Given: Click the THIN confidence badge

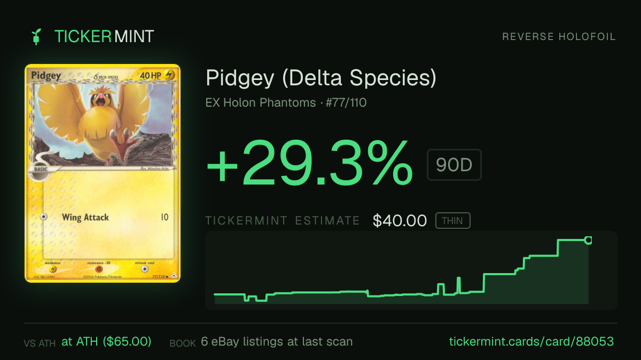Looking at the screenshot, I should [452, 221].
